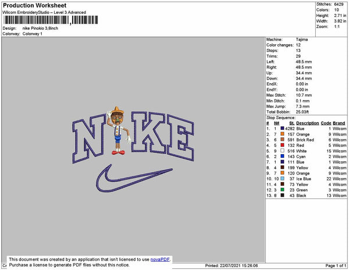Screen dimensions: 349x270
Task: Click the Pinocchio character in the design
Action: point(118,131)
